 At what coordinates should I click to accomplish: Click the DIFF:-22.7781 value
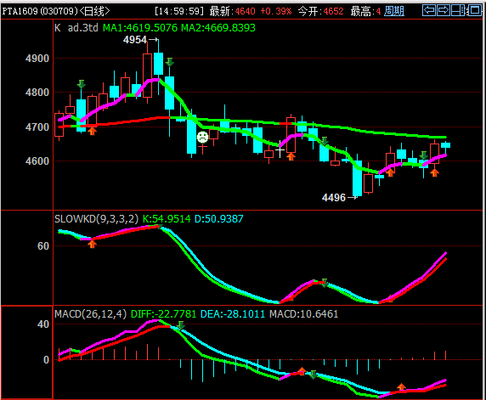click(164, 314)
